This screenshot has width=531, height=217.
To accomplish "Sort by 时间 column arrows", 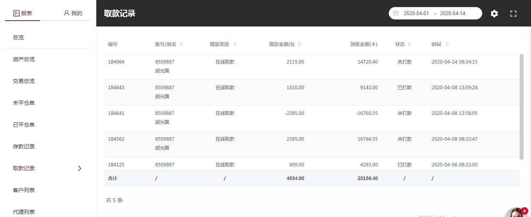I will click(447, 44).
